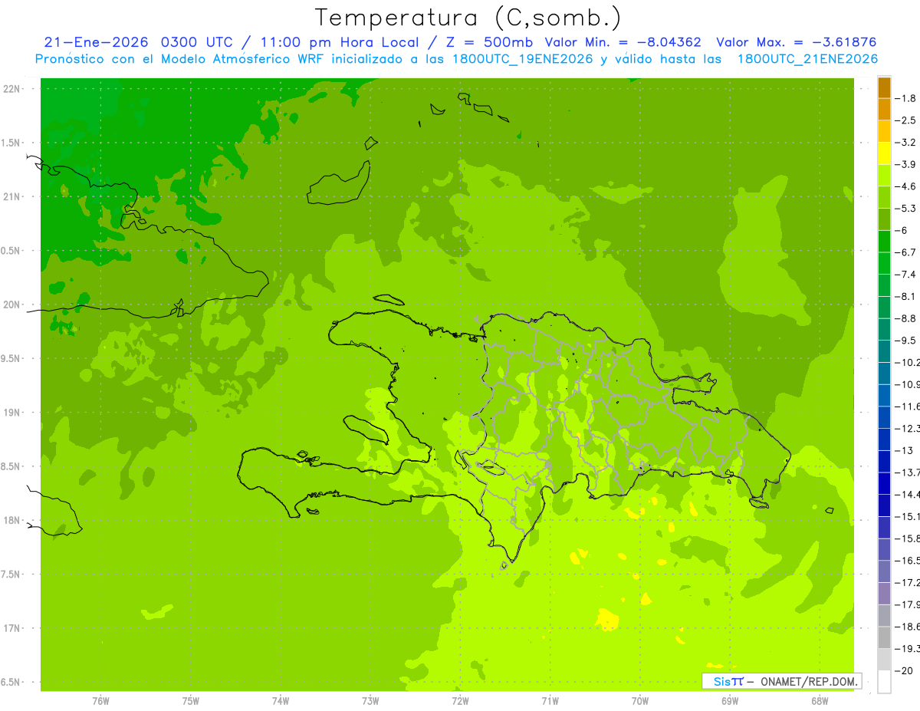Click the "-15.8" colorbar value

(x=908, y=538)
